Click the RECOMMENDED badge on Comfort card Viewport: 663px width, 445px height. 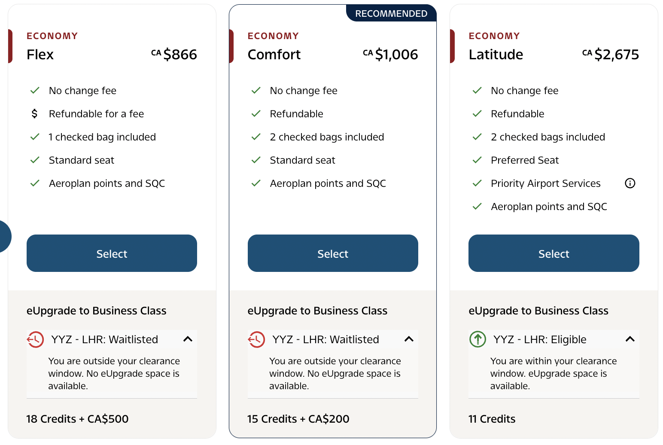click(391, 14)
